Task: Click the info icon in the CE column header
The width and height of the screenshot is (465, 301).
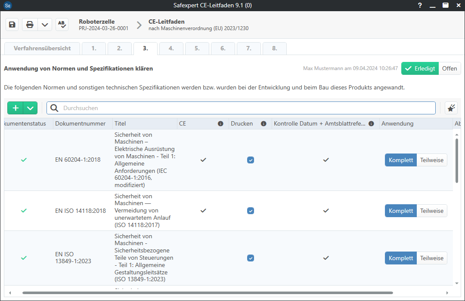Action: [220, 123]
